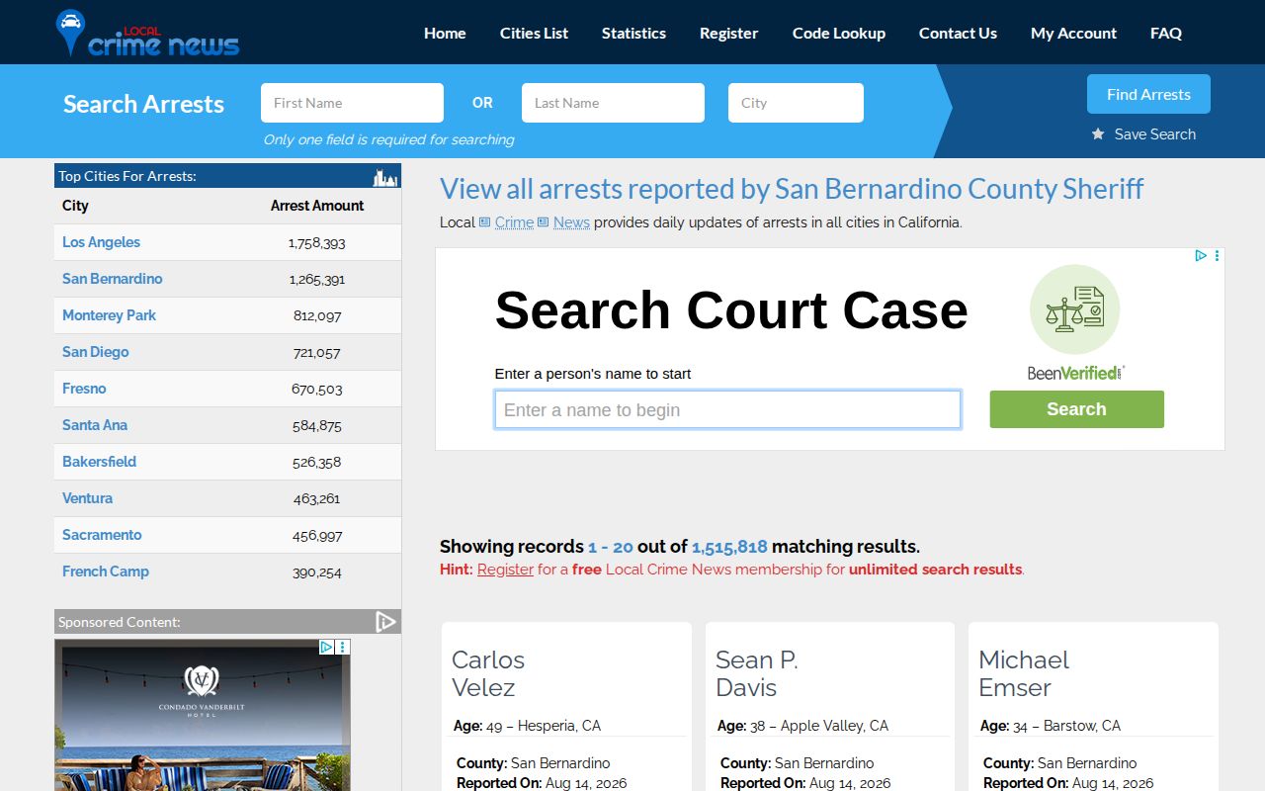Click the green Search button in the ad

click(1076, 409)
